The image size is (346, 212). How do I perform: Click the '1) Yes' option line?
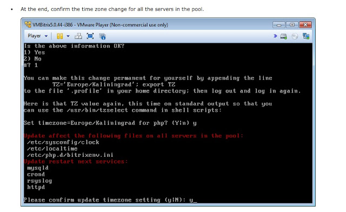click(35, 52)
